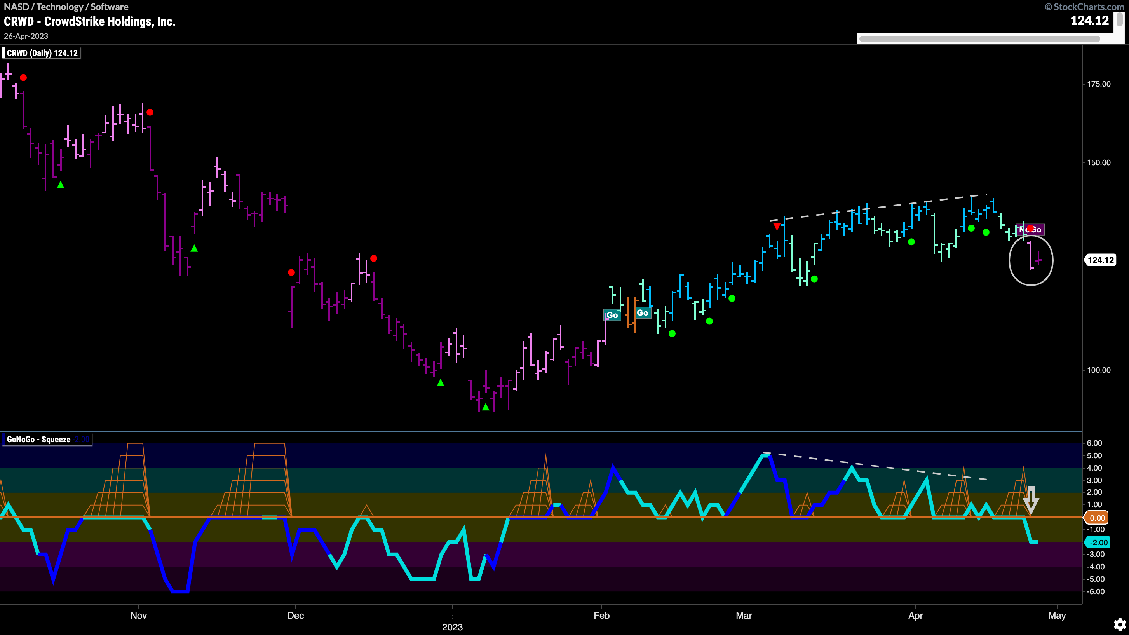Viewport: 1129px width, 635px height.
Task: Click the Mar label on the time axis
Action: pos(744,615)
